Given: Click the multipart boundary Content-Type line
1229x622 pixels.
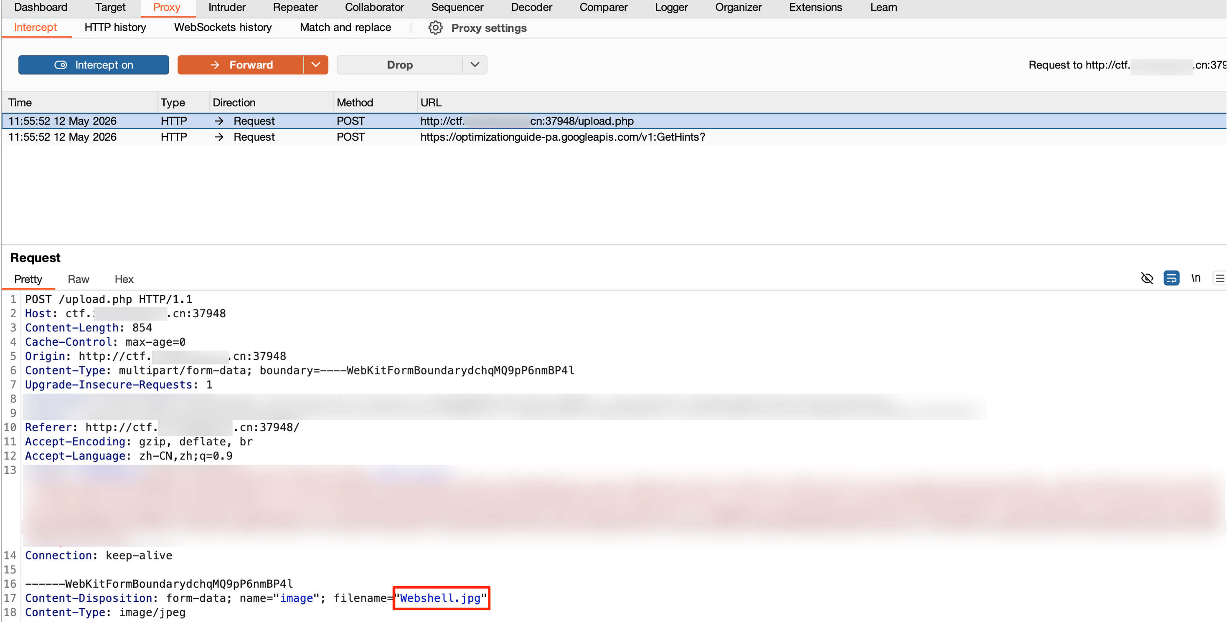Looking at the screenshot, I should [300, 370].
